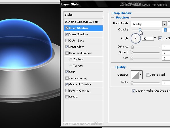Click the Contour curve thumbnail
The image size is (170, 128).
135,75
